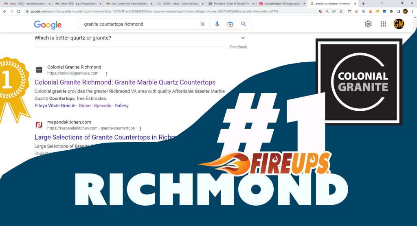Viewport: 417px width, 226px height.
Task: Click the colonialgraniteva.com URL text
Action: point(73,73)
